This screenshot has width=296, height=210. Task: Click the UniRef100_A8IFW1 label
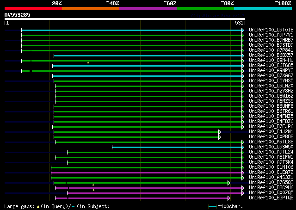pyautogui.click(x=271, y=157)
